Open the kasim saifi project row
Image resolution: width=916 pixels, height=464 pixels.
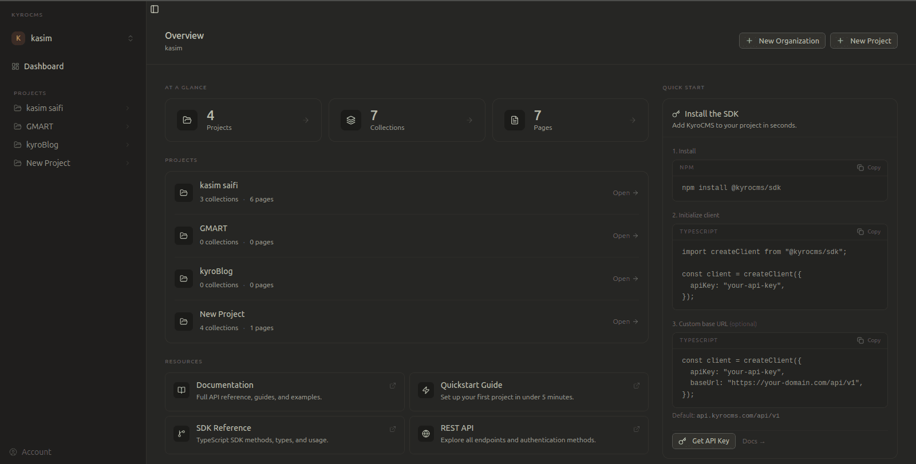(406, 193)
